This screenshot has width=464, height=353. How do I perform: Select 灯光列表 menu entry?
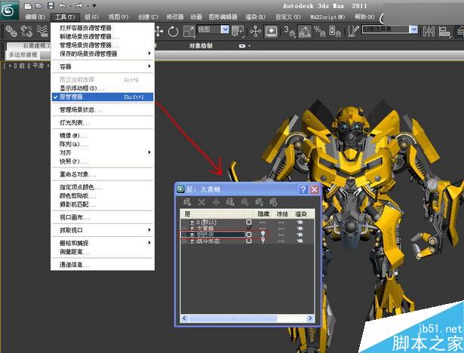[103, 122]
